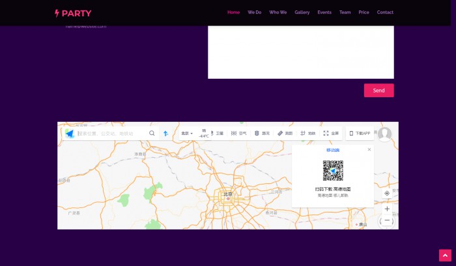This screenshot has height=266, width=456.
Task: Zoom out the map with the minus button
Action: pos(387,220)
